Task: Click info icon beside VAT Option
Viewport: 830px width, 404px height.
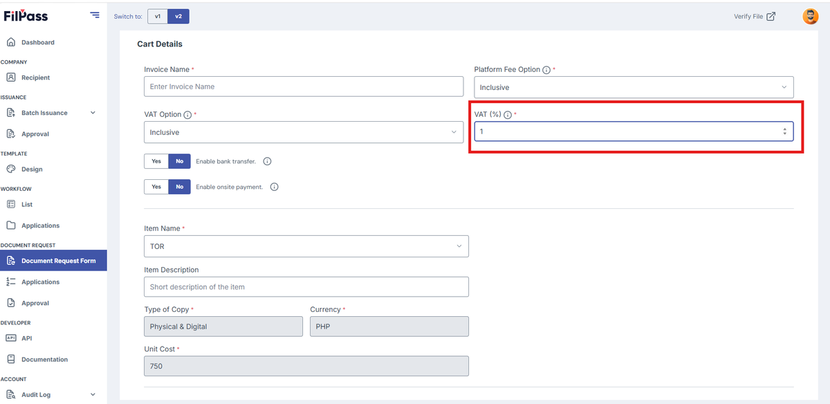Action: coord(187,114)
